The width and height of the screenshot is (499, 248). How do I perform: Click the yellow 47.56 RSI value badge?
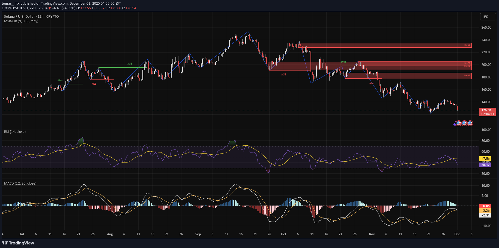(x=485, y=158)
